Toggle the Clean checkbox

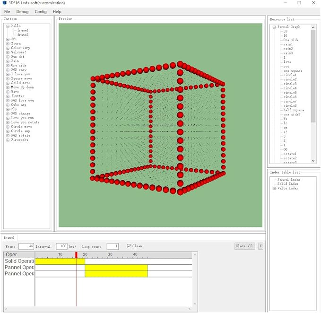(129, 246)
